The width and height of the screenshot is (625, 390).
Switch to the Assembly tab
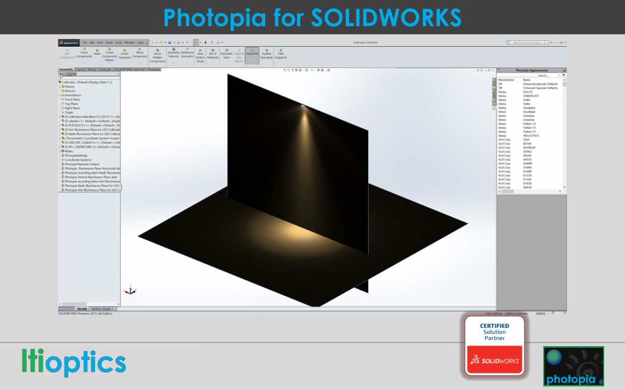[x=66, y=69]
